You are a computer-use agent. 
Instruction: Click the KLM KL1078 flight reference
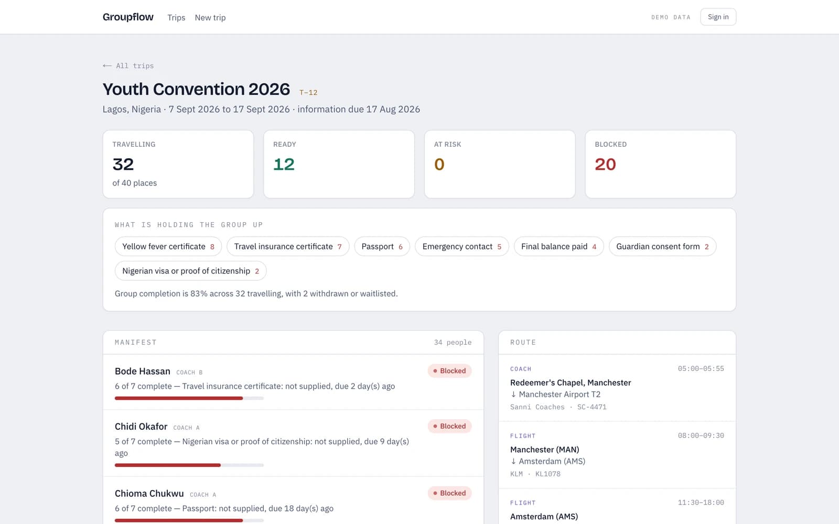(x=535, y=474)
